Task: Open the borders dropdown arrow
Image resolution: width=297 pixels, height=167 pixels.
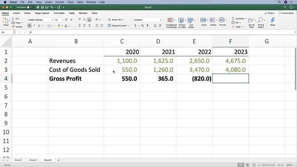Action: pos(52,26)
